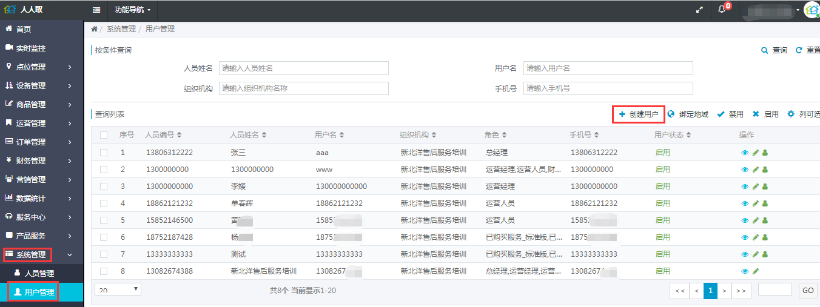
Task: Click the fullscreen expand icon in top bar
Action: click(699, 10)
